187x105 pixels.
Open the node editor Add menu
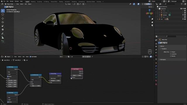coord(23,57)
